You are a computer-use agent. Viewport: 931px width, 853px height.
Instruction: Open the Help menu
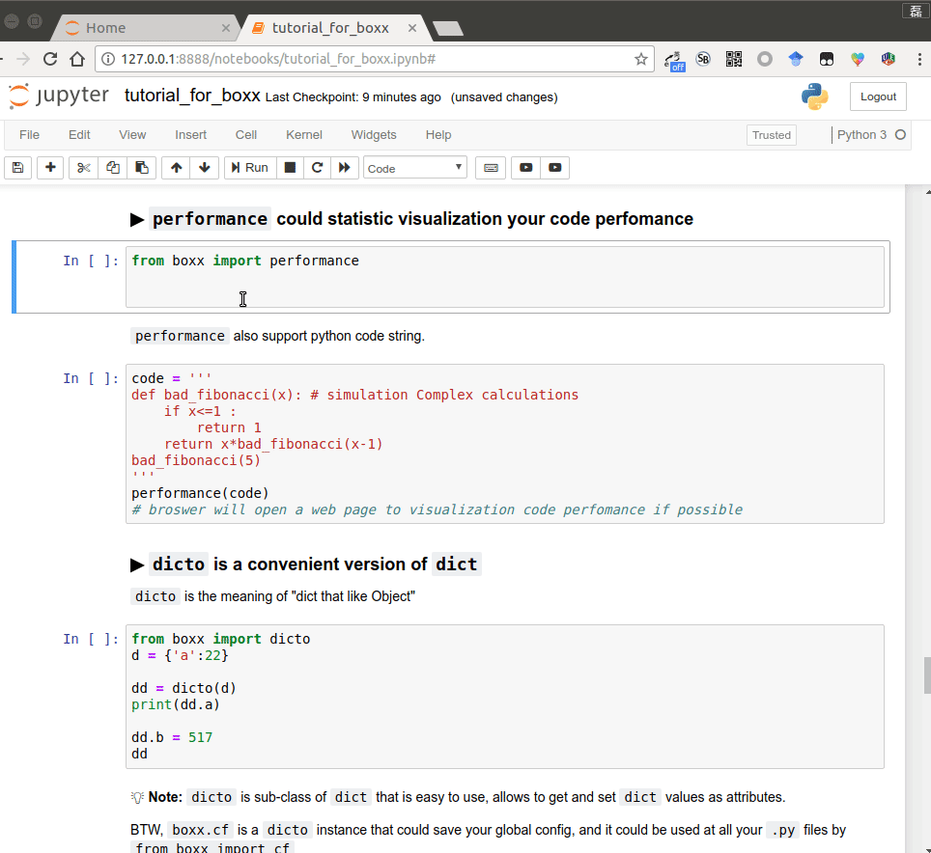438,135
